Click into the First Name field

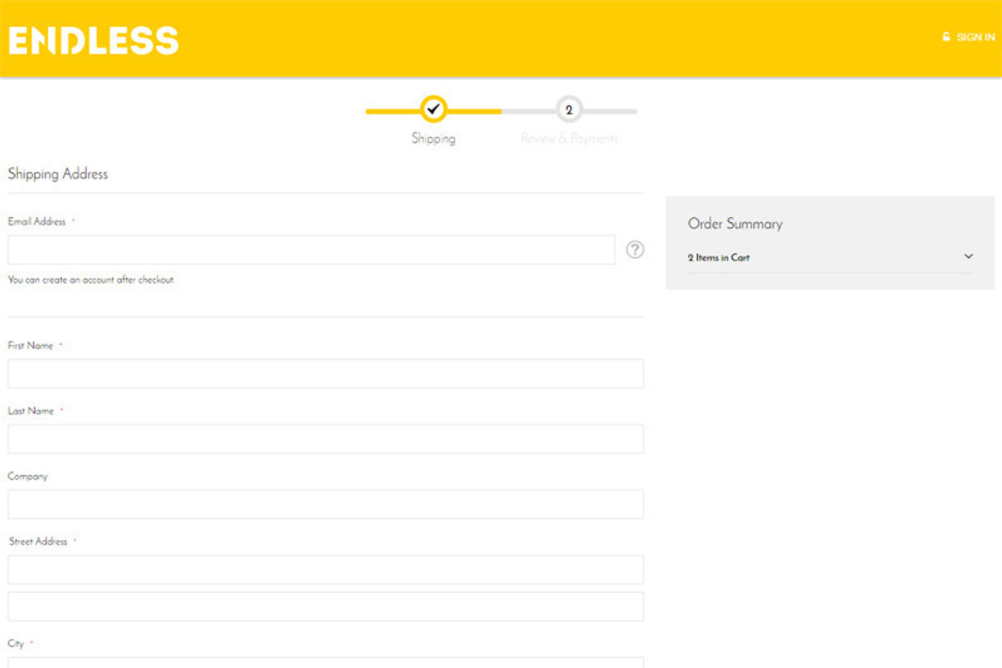[326, 373]
